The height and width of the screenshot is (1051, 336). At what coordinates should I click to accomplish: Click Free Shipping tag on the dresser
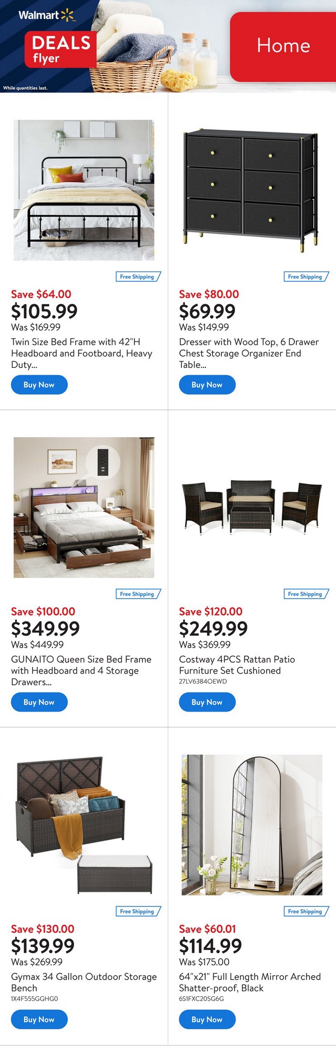point(306,276)
